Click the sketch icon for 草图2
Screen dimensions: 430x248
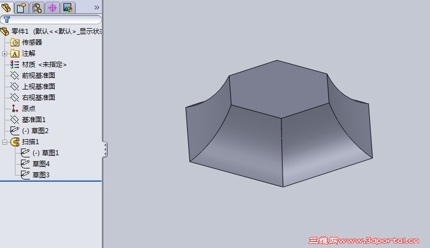(14, 130)
